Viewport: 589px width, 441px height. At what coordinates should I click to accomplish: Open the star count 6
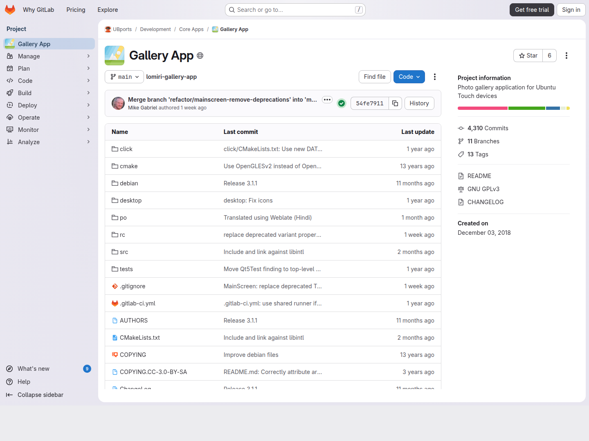[550, 56]
